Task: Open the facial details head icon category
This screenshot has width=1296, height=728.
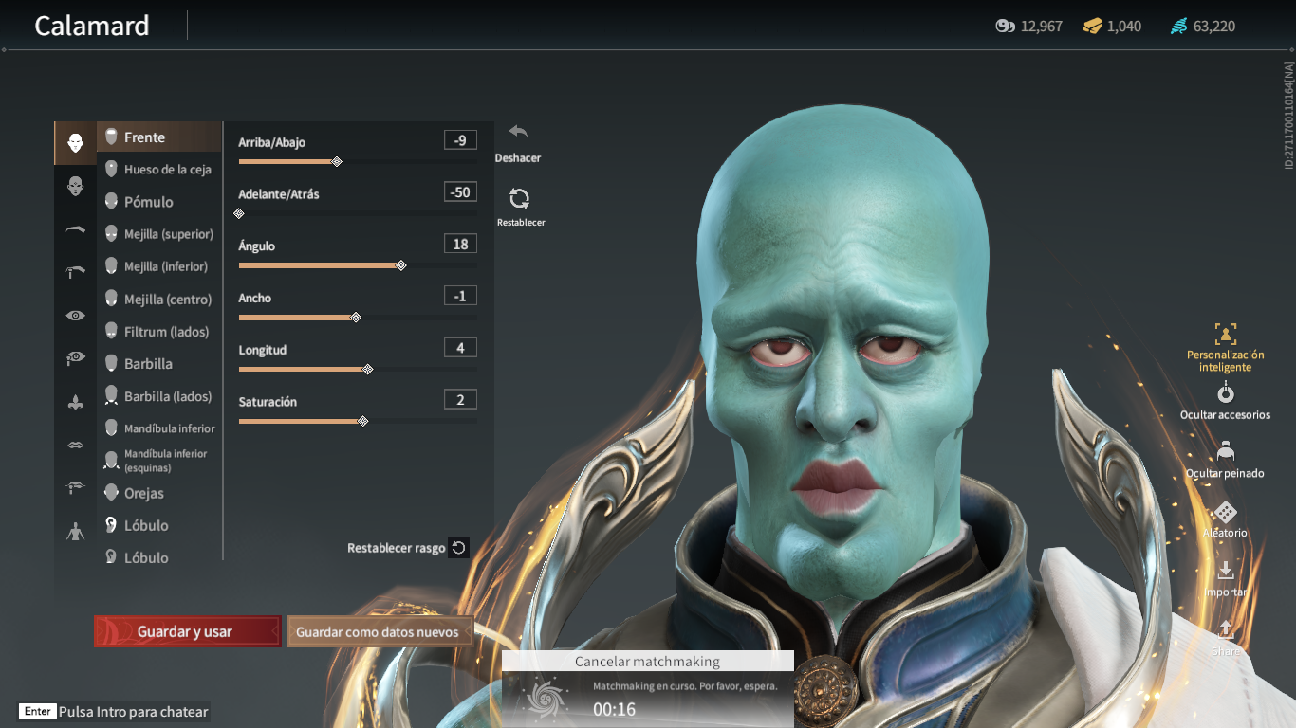Action: (76, 186)
